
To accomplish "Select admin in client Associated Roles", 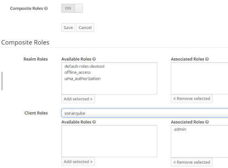I will (180, 129).
